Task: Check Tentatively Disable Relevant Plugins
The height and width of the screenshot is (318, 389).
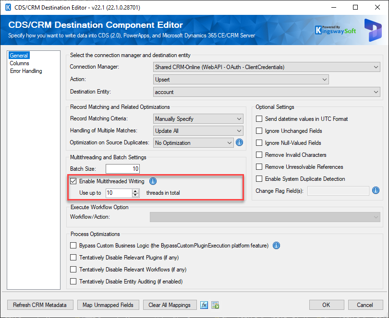Action: [73, 257]
